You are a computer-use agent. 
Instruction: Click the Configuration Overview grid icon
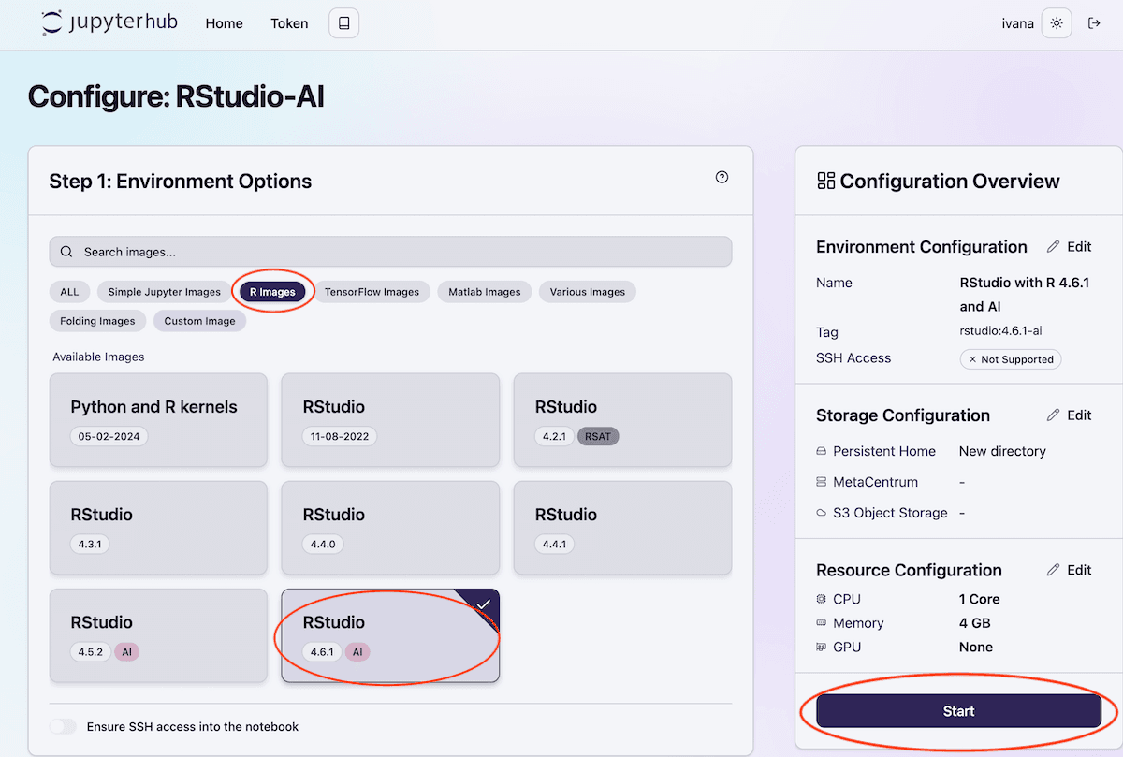pyautogui.click(x=825, y=181)
